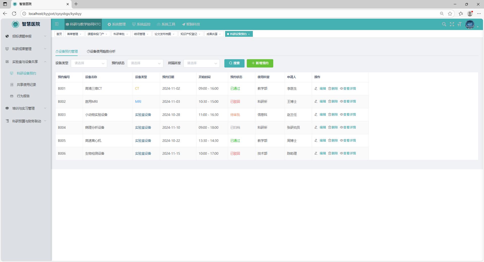Image resolution: width=484 pixels, height=262 pixels.
Task: Refresh the browser page
Action: pos(14,14)
